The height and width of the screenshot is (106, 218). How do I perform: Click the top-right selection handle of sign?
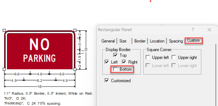pos(75,30)
